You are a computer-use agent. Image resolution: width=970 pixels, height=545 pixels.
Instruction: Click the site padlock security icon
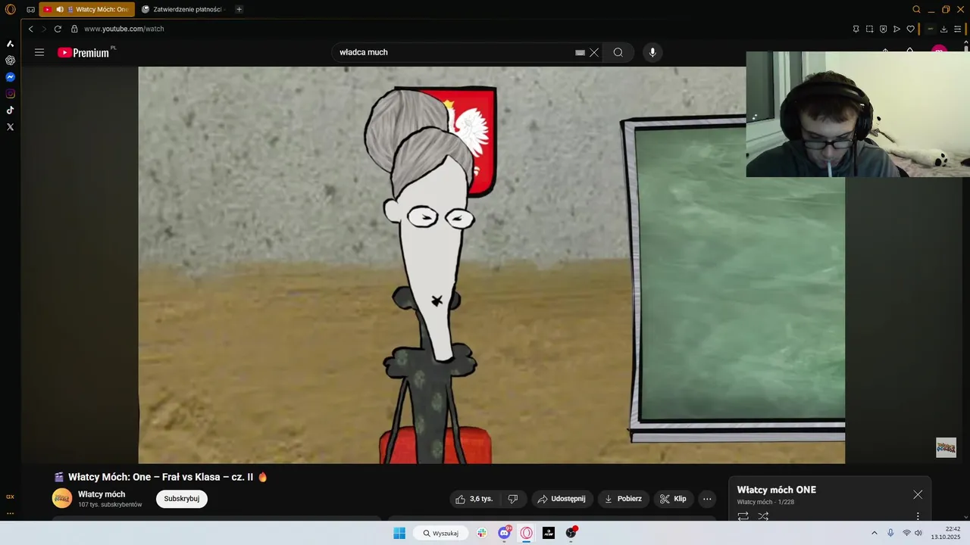(x=74, y=29)
